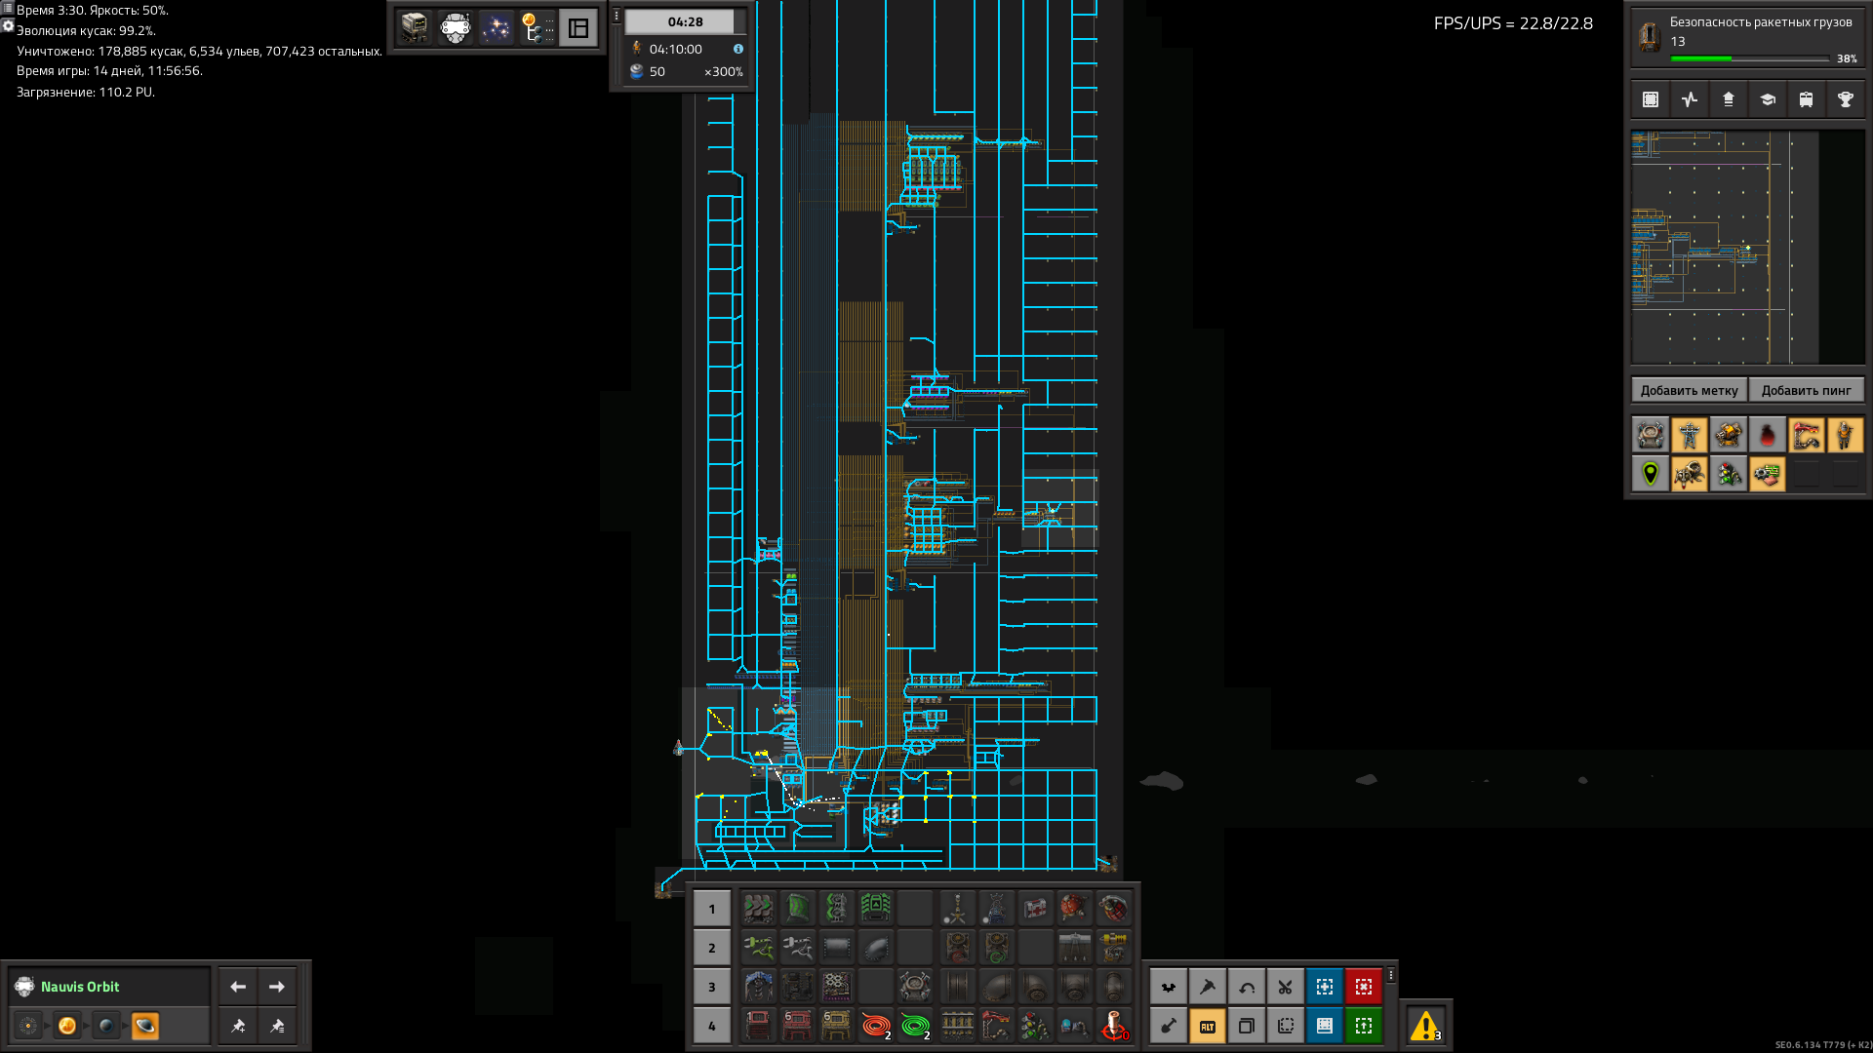Expand shortcut bar three-dot options menu
Image resolution: width=1873 pixels, height=1053 pixels.
[1391, 975]
